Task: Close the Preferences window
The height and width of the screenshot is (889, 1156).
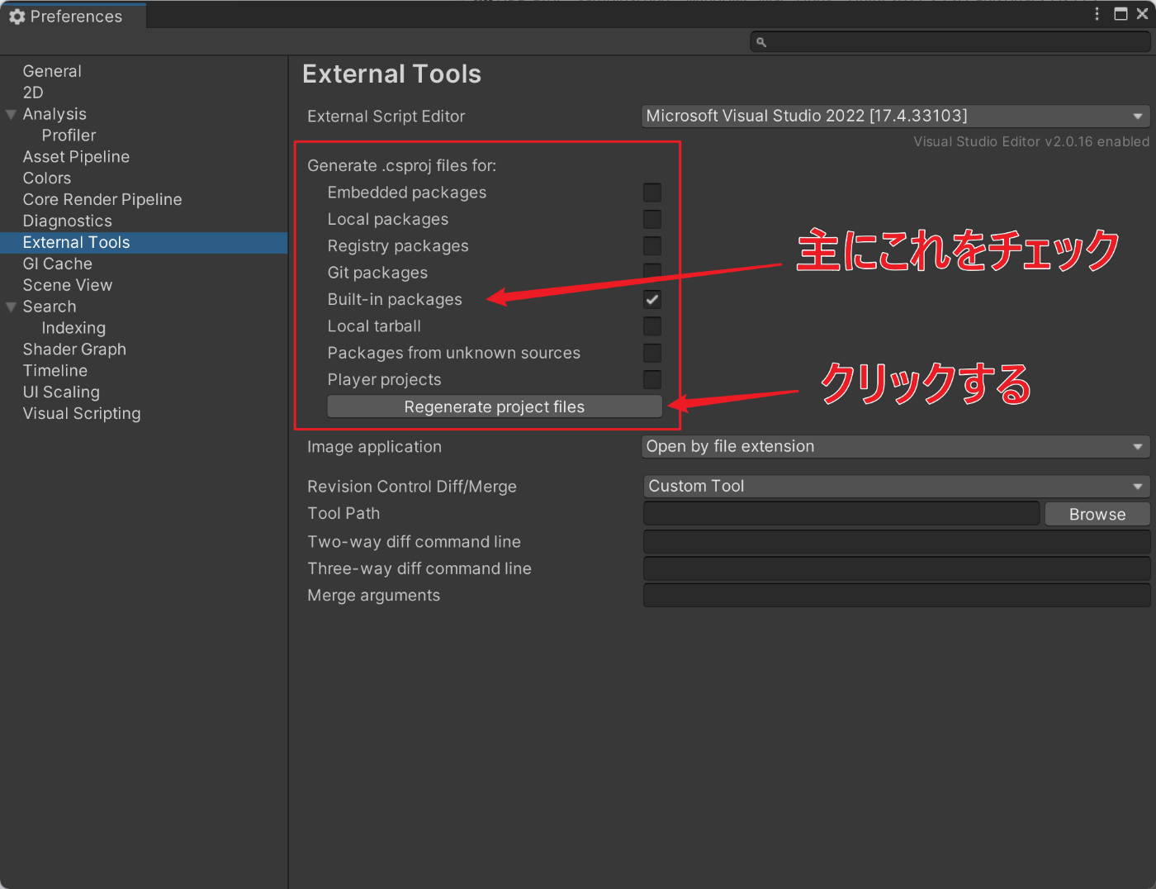Action: pyautogui.click(x=1142, y=14)
